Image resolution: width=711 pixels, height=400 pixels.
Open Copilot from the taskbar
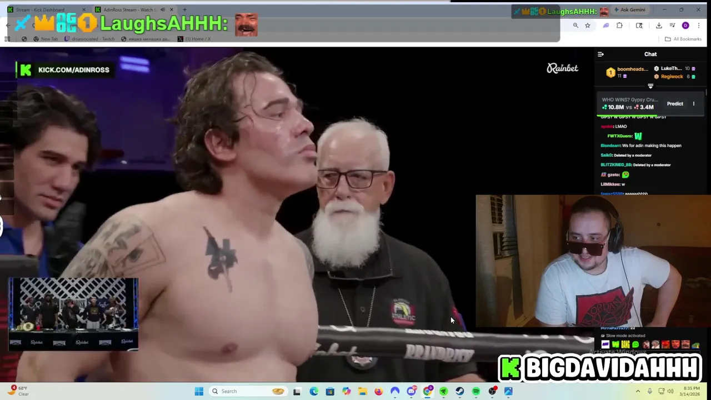click(347, 391)
